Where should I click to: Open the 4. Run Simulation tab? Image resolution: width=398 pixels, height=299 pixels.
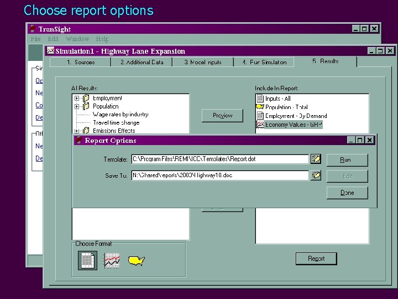264,62
